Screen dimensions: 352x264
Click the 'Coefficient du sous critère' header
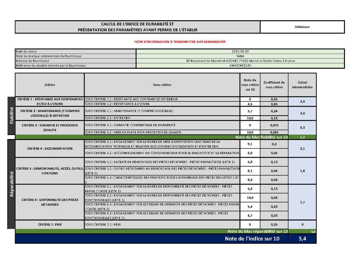click(274, 84)
